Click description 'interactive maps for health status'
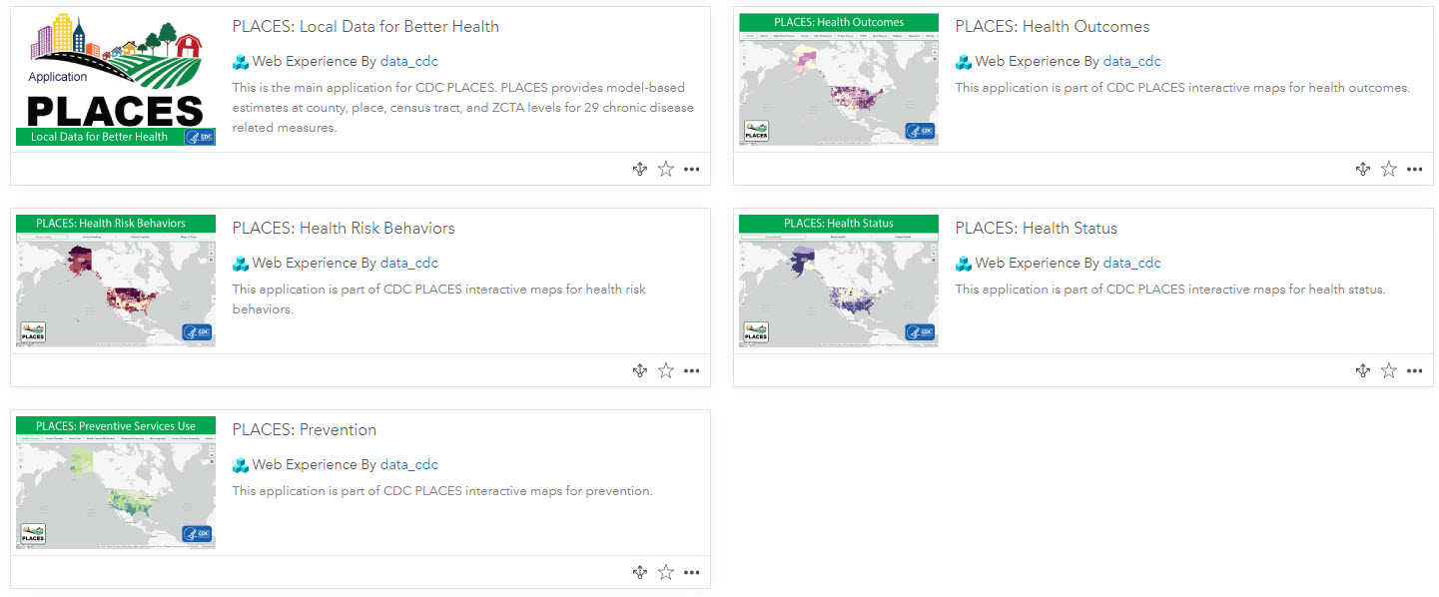The height and width of the screenshot is (597, 1439). pos(1170,290)
